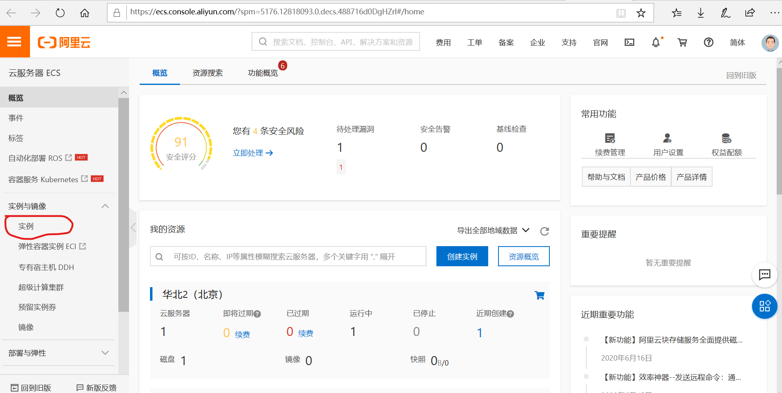Click the share page icon
782x393 pixels.
pos(750,13)
